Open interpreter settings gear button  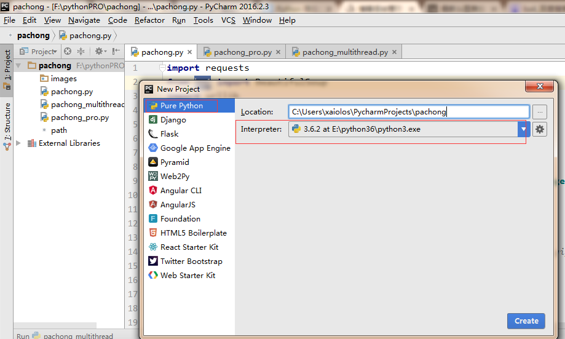pos(539,129)
